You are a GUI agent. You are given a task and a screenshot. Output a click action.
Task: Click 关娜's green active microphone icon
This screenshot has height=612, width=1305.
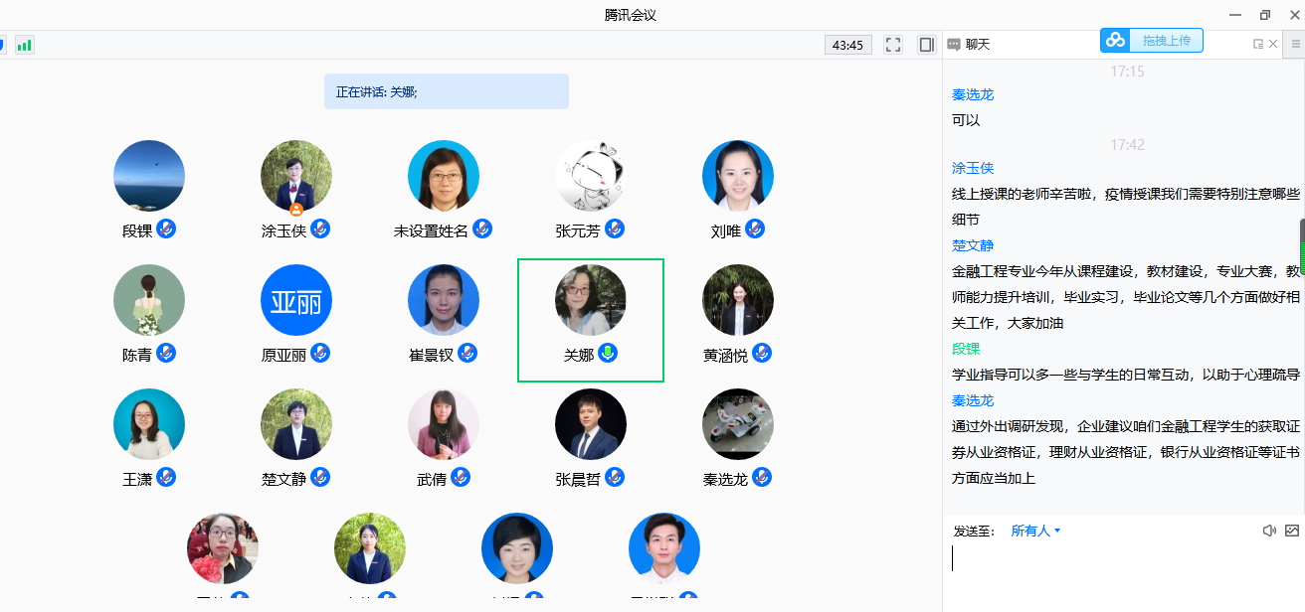pyautogui.click(x=608, y=353)
